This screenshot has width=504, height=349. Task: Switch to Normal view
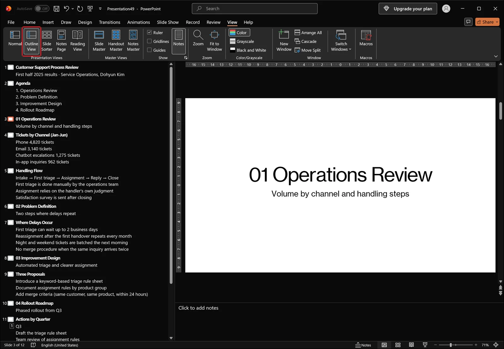pyautogui.click(x=15, y=38)
